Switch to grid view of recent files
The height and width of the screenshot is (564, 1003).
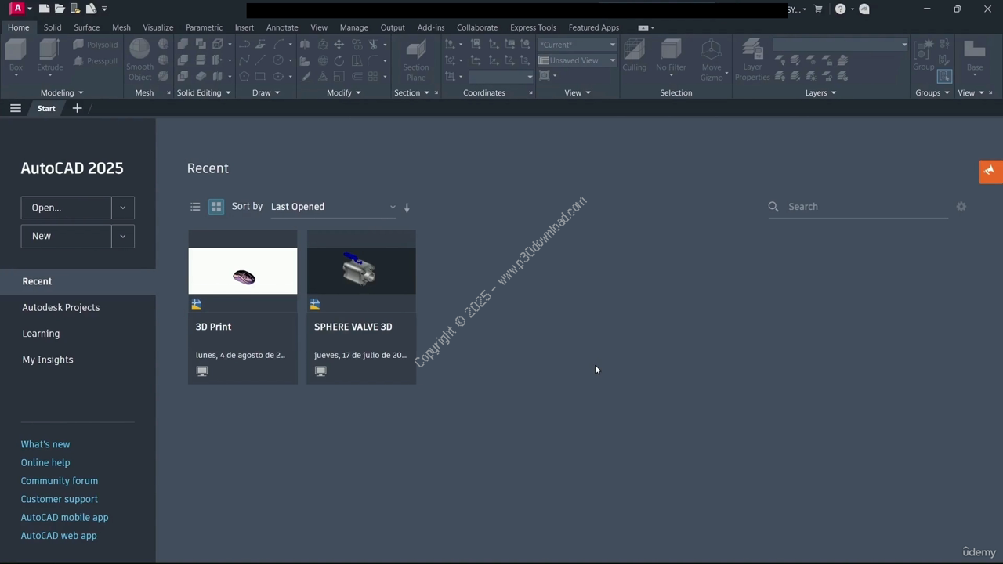pos(216,207)
